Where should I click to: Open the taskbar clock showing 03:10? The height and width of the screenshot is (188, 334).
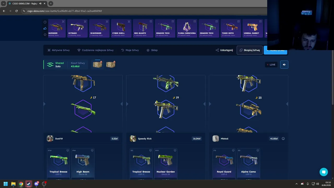326,184
